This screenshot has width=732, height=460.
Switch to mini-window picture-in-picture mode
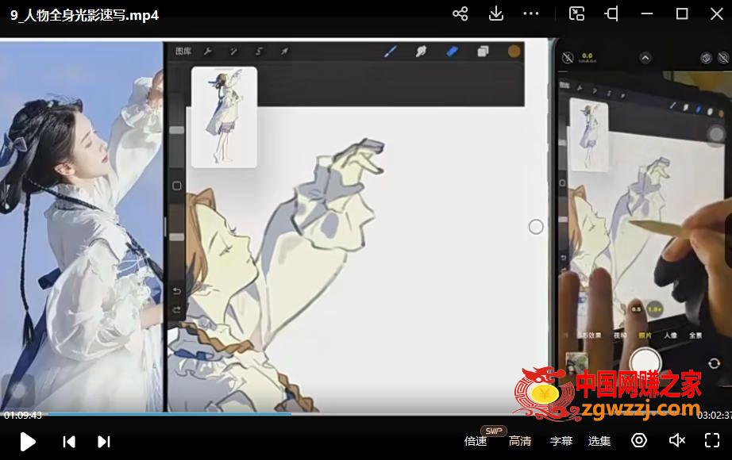(576, 13)
